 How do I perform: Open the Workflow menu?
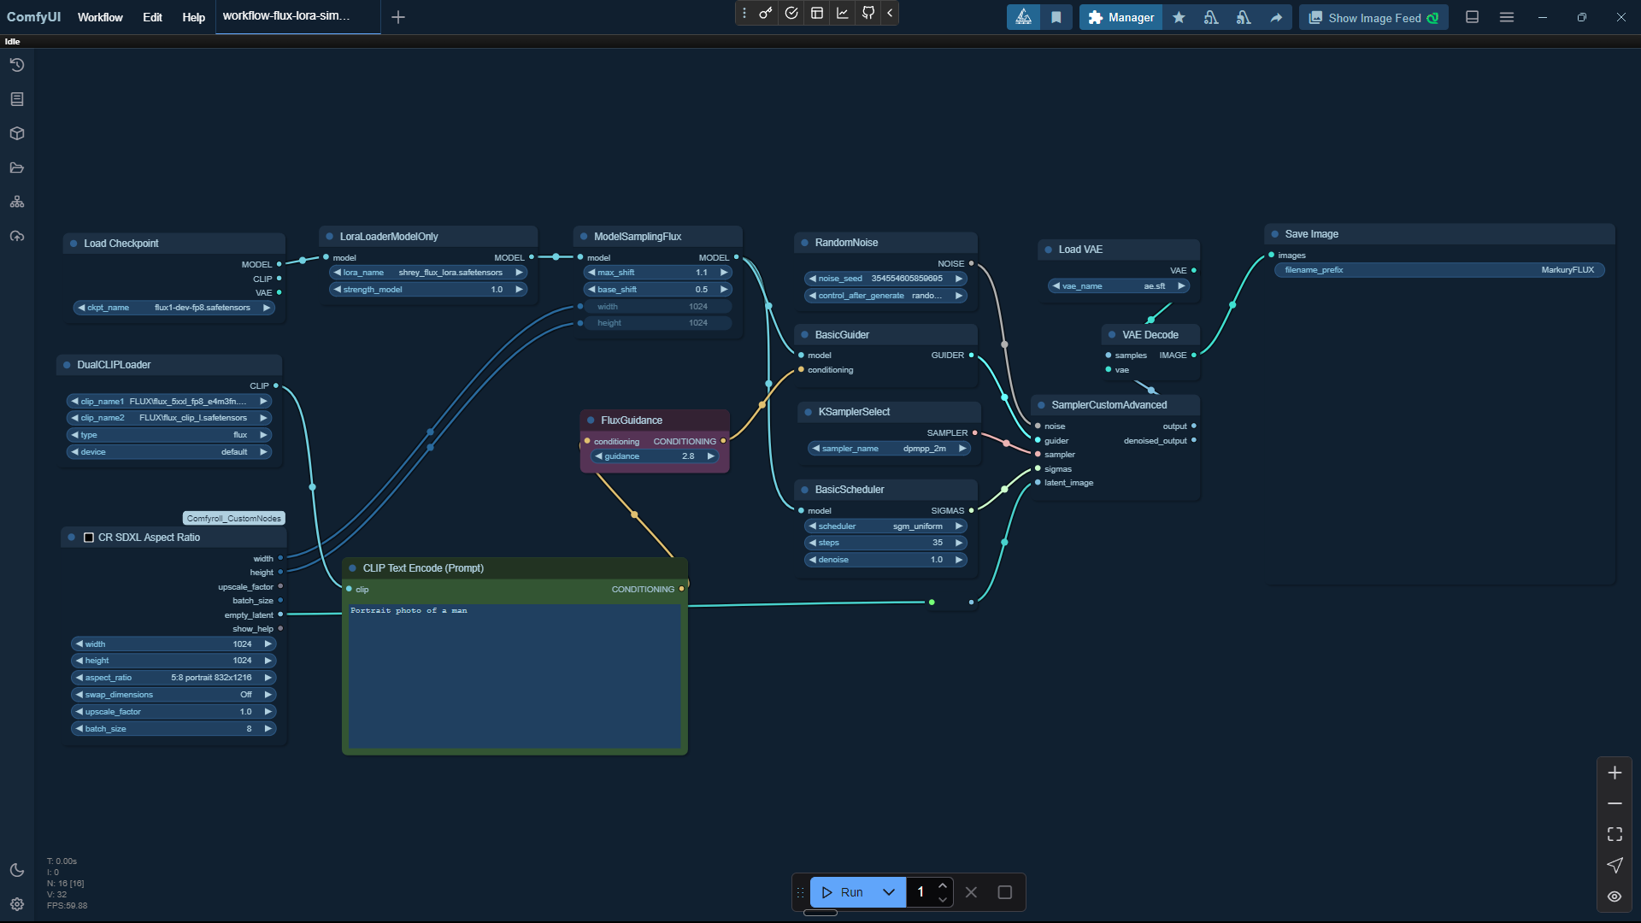coord(100,17)
